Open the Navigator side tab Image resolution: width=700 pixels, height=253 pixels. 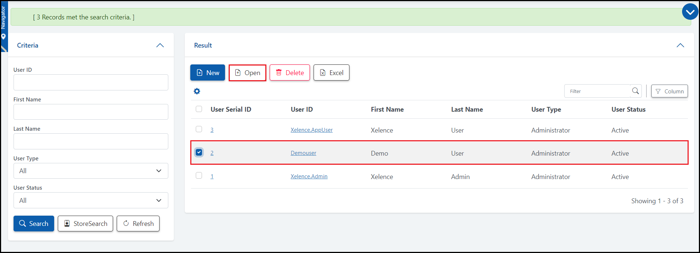[x=3, y=18]
